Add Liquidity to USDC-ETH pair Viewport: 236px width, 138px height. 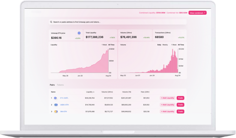tap(168, 105)
